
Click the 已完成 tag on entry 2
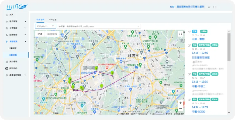click(x=215, y=45)
